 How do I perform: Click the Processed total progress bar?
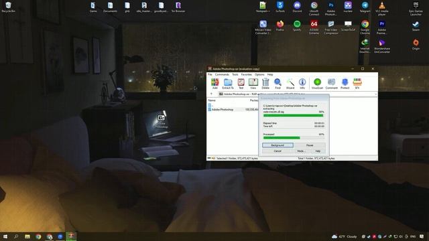coord(294,138)
